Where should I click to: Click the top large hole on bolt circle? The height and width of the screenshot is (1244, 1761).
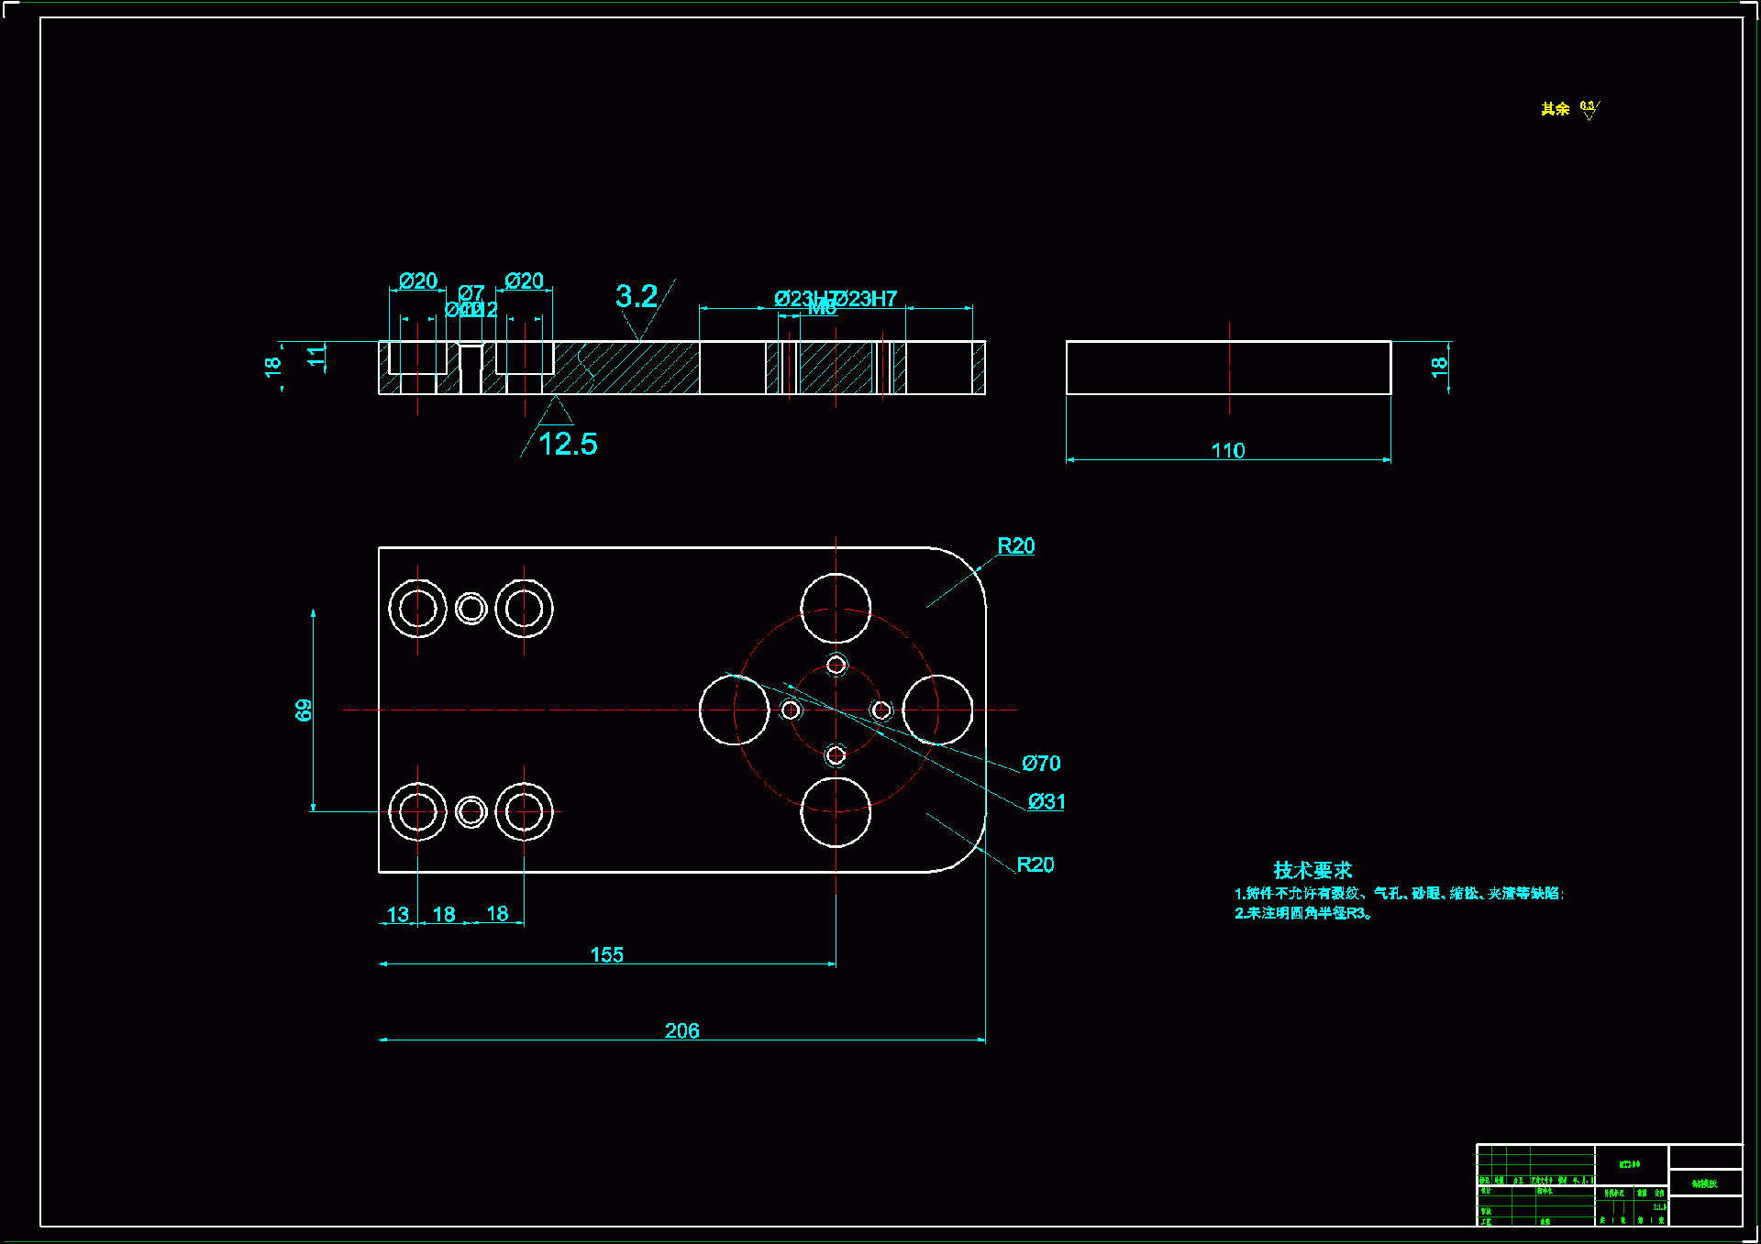tap(836, 608)
